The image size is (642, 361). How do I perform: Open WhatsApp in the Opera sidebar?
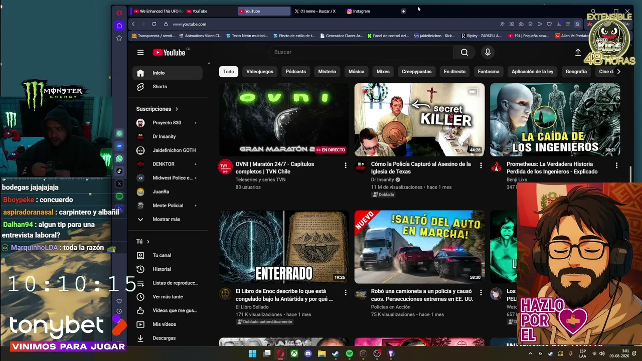pyautogui.click(x=119, y=158)
